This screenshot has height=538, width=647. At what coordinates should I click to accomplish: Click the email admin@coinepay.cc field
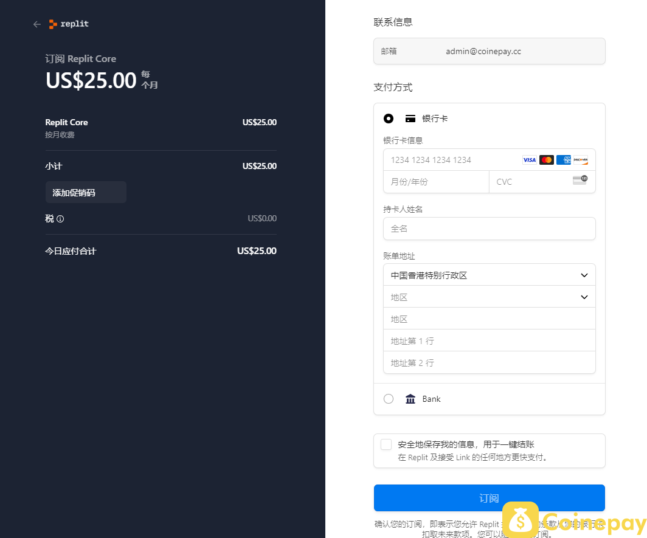point(490,51)
